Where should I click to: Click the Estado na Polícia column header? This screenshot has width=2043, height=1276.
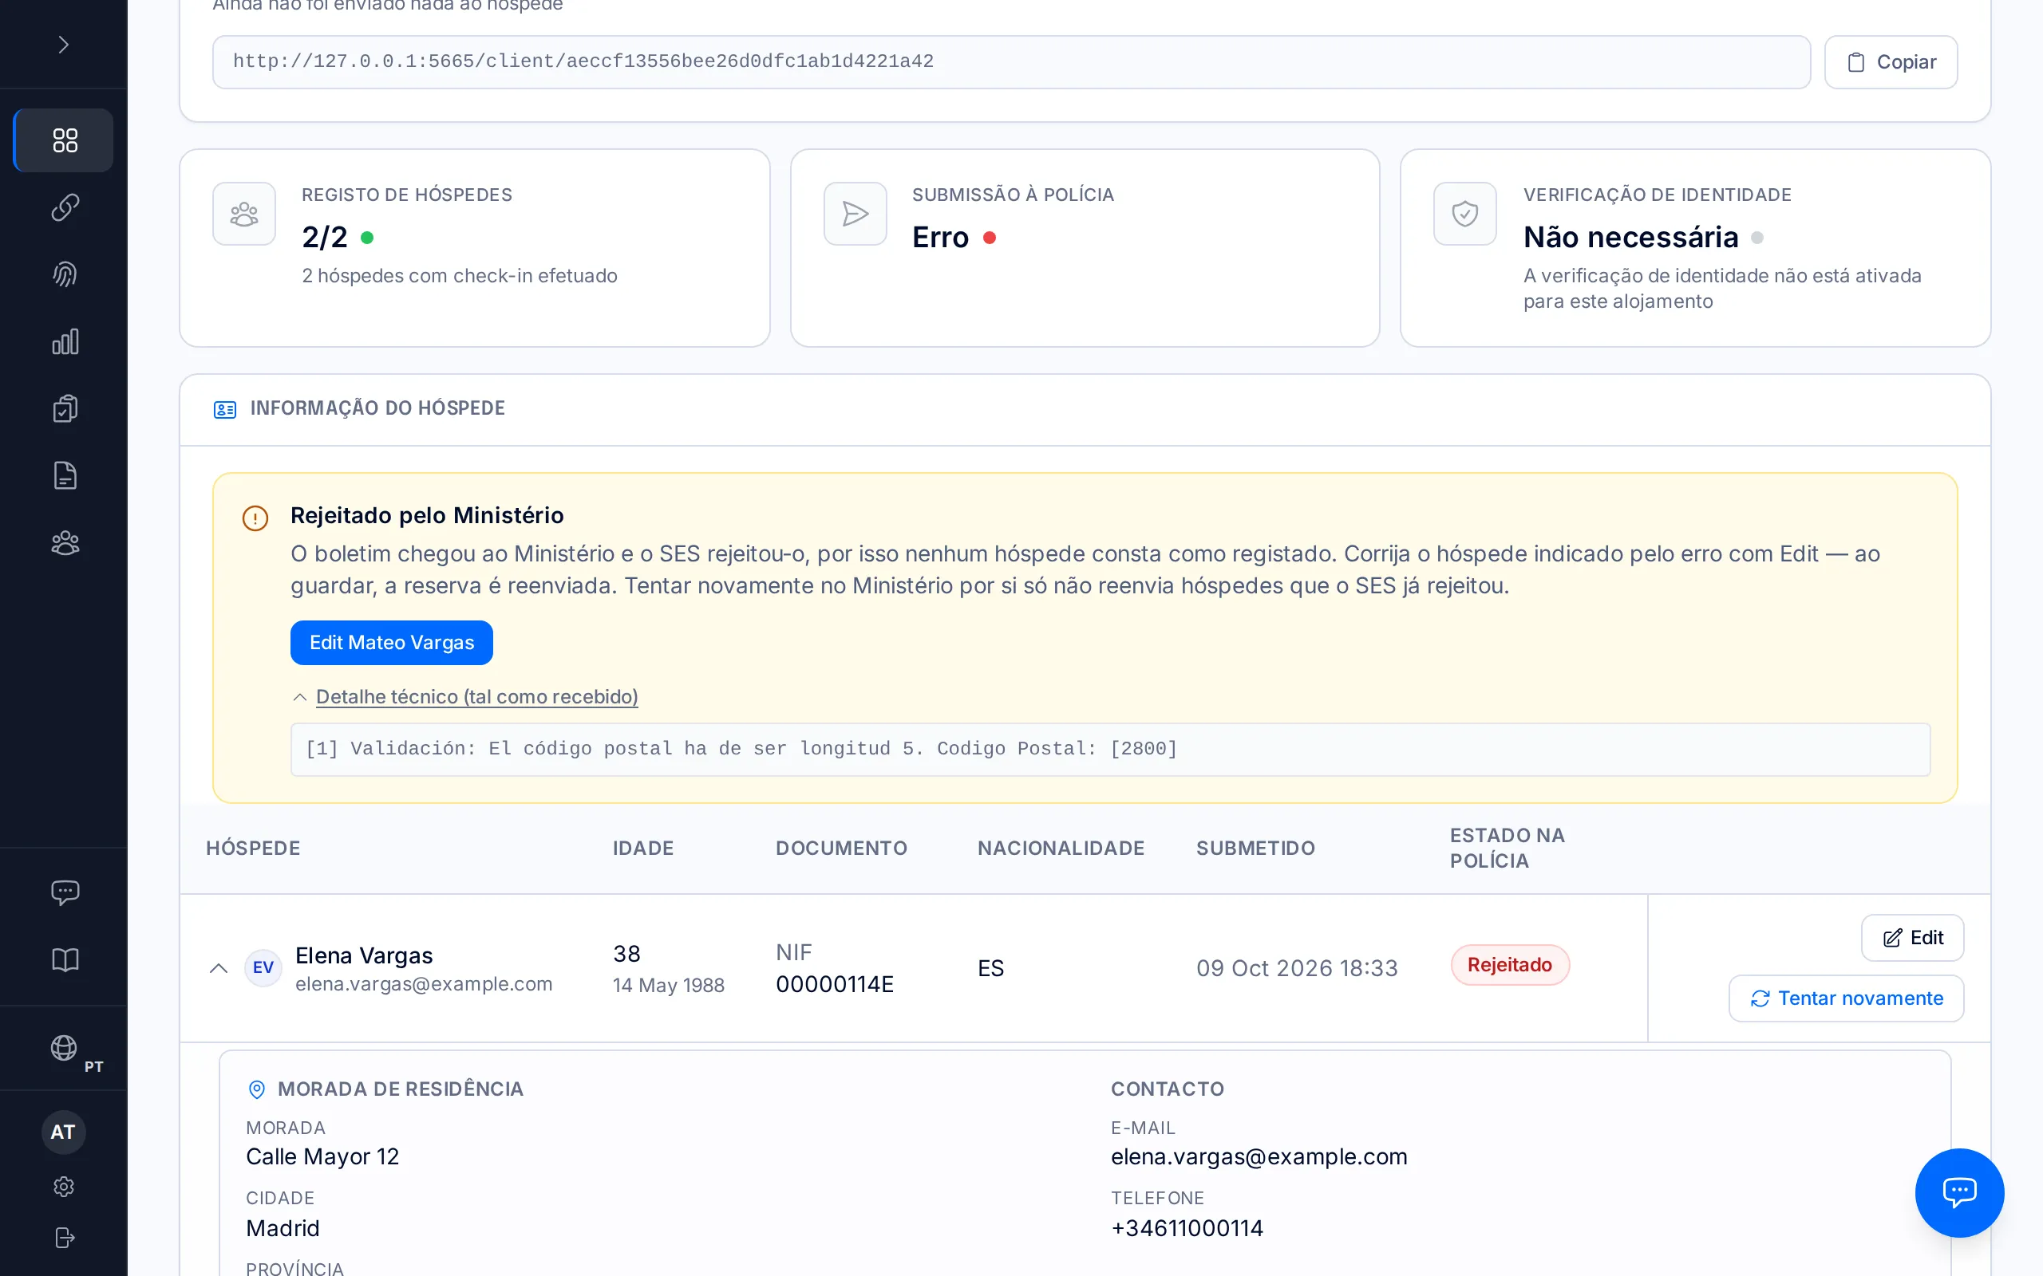coord(1507,848)
